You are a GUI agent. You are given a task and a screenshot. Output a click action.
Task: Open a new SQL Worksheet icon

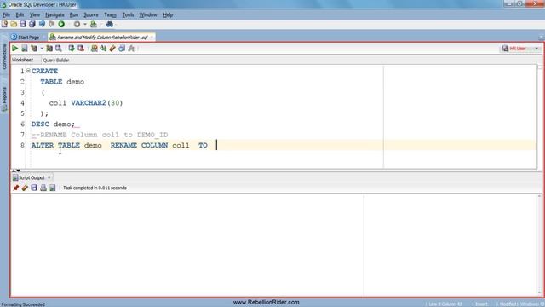[x=93, y=24]
